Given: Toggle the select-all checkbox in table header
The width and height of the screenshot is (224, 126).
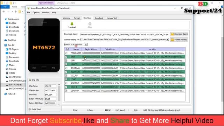Looking at the screenshot, I should pos(67,49).
